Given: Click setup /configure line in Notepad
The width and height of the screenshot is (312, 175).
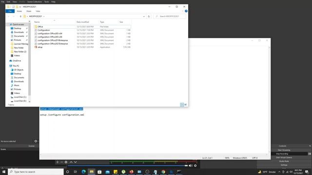Looking at the screenshot, I should 62,115.
